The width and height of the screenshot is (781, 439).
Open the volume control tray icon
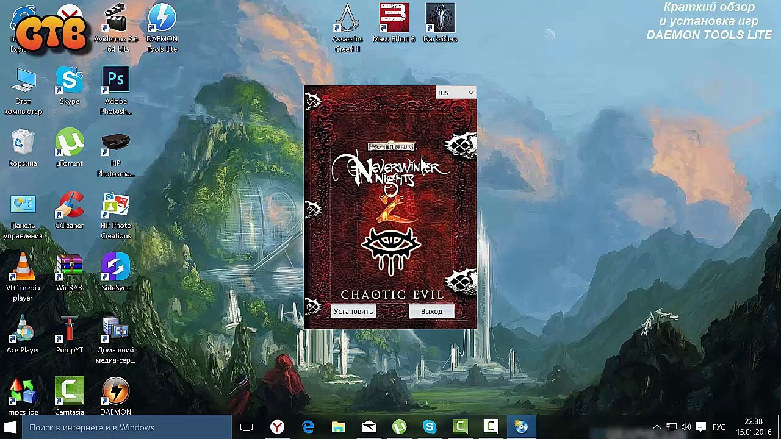click(686, 427)
